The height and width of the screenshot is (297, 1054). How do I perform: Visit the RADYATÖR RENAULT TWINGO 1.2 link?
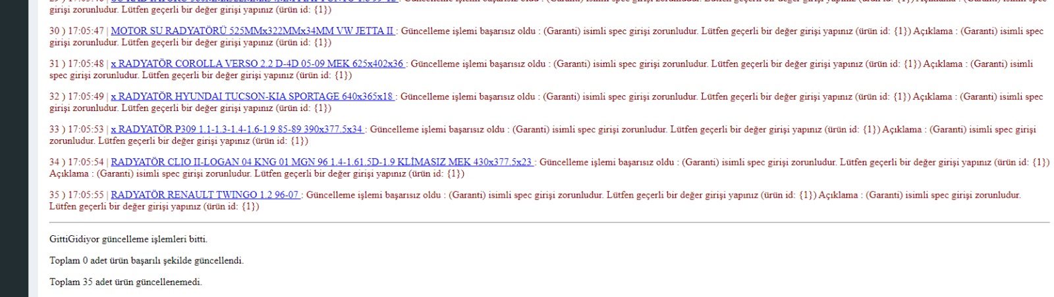pyautogui.click(x=205, y=195)
